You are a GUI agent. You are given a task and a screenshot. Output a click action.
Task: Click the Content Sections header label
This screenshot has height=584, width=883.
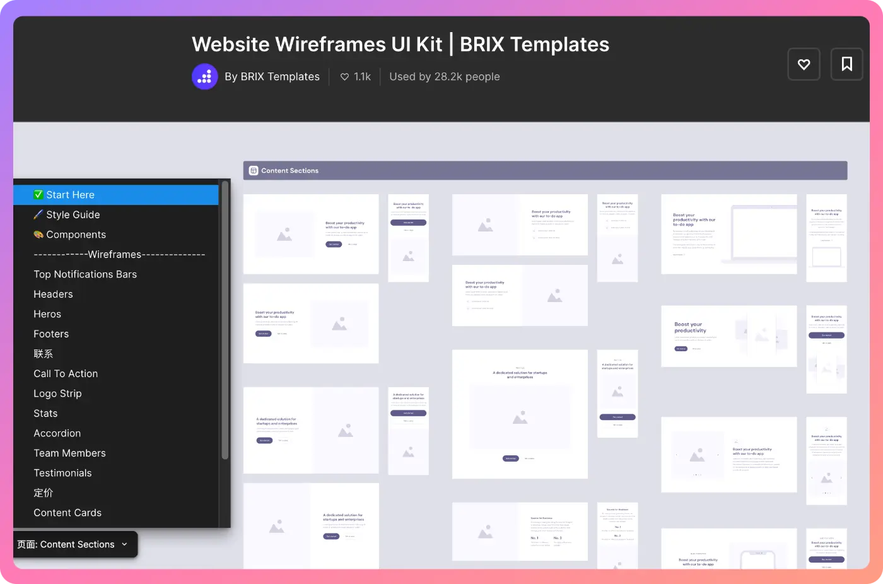(289, 171)
